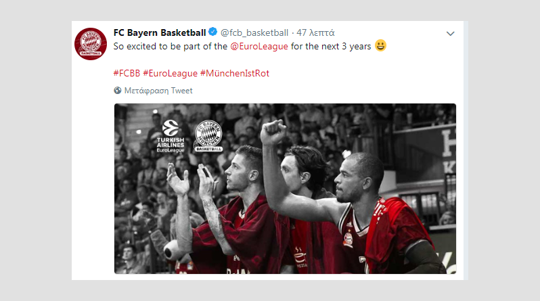Open the @fcb_basketball handle
Viewport: 540px width, 301px height.
(x=254, y=32)
